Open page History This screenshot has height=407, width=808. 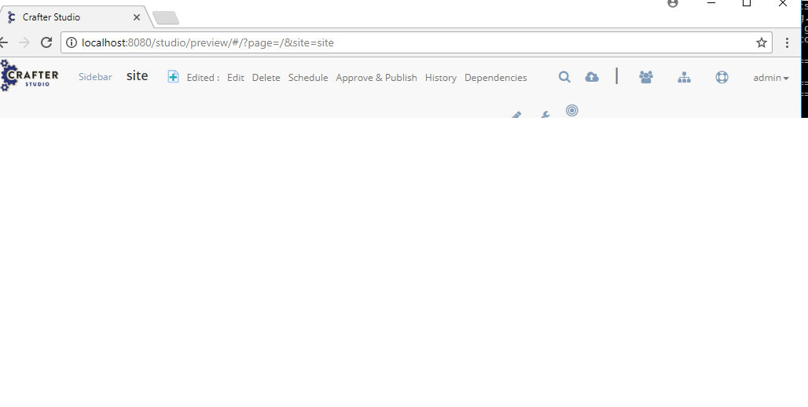pyautogui.click(x=441, y=78)
